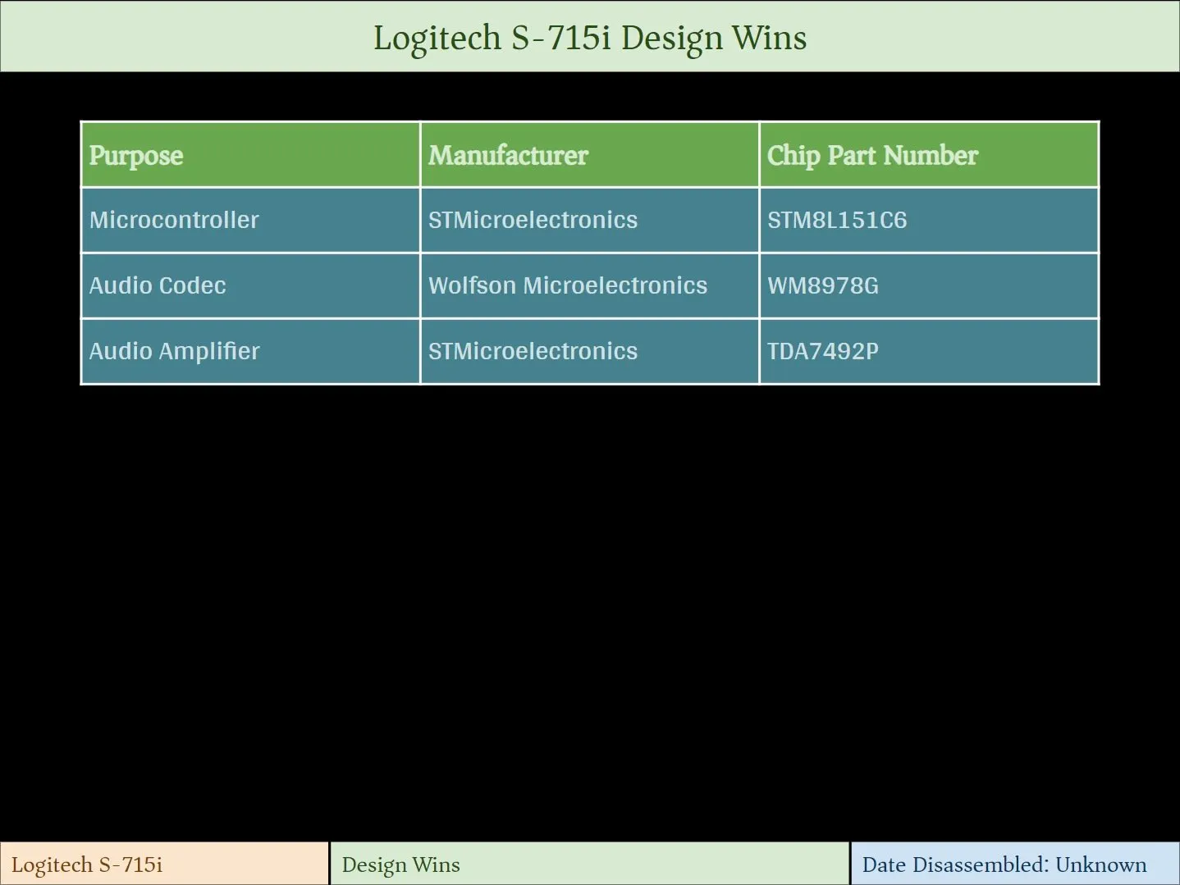Click the Microcontroller cell

pos(174,220)
